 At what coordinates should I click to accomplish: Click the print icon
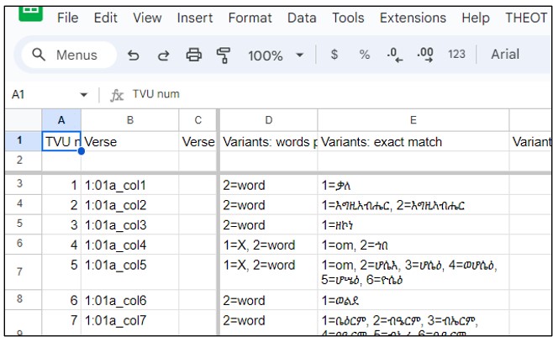[194, 55]
